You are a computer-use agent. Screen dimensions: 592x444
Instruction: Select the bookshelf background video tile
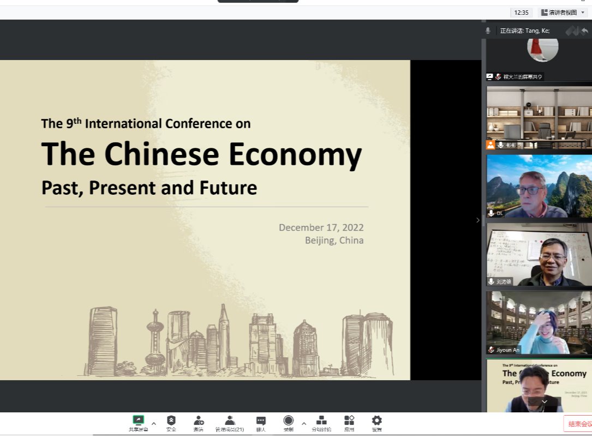point(539,117)
